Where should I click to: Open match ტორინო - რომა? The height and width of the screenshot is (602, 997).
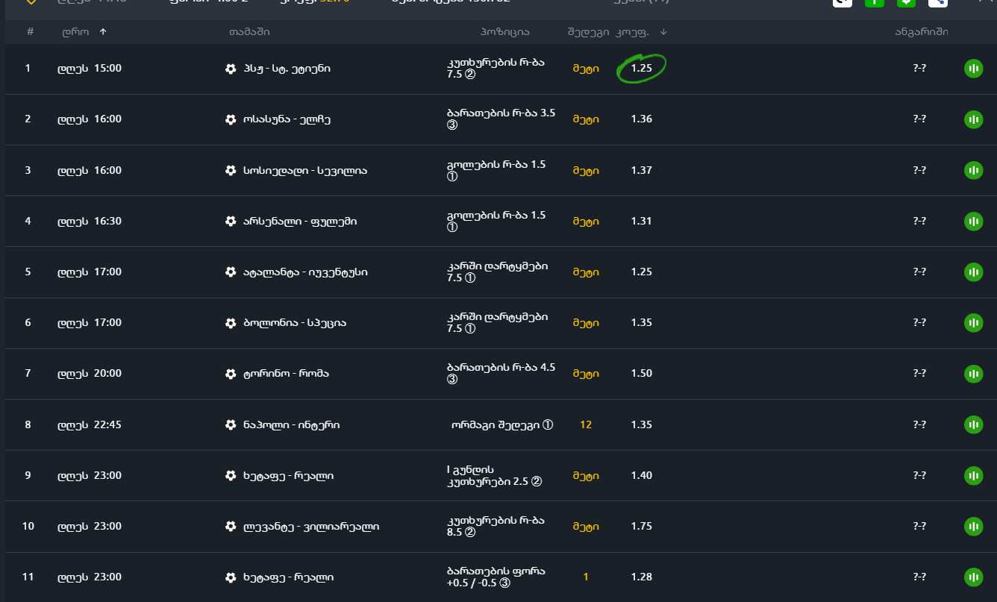tap(286, 374)
